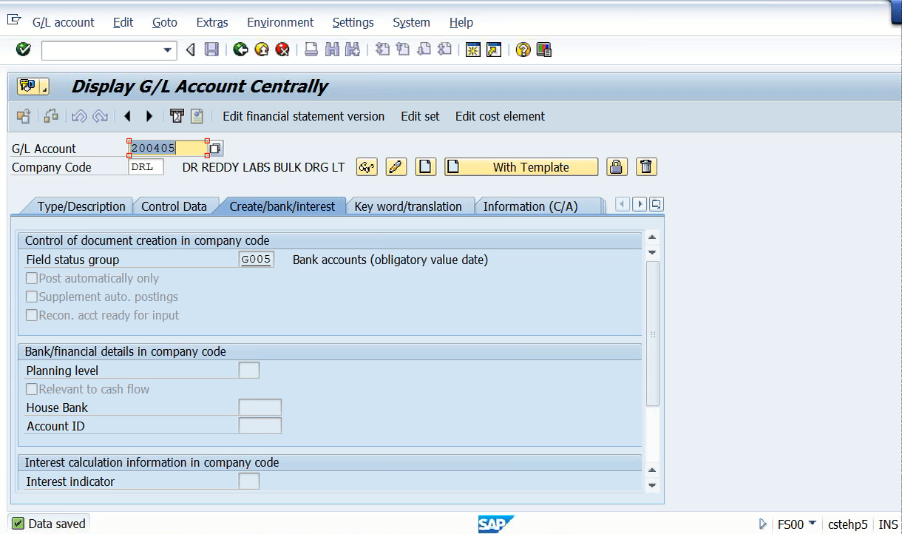The height and width of the screenshot is (534, 902).
Task: Click the Change Documents icon
Action: click(197, 116)
